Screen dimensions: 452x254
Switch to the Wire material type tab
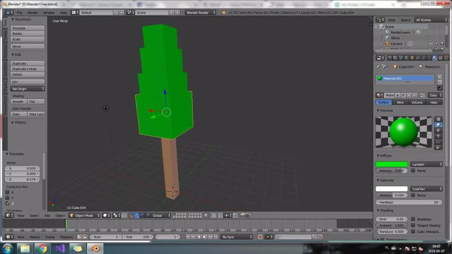tap(400, 102)
